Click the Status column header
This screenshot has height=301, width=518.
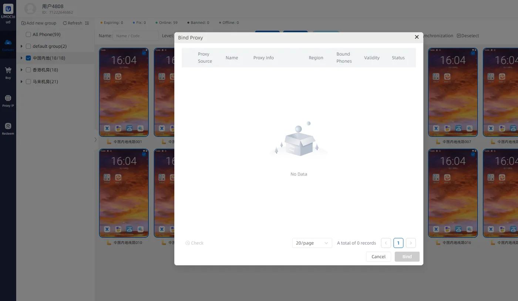pos(398,58)
